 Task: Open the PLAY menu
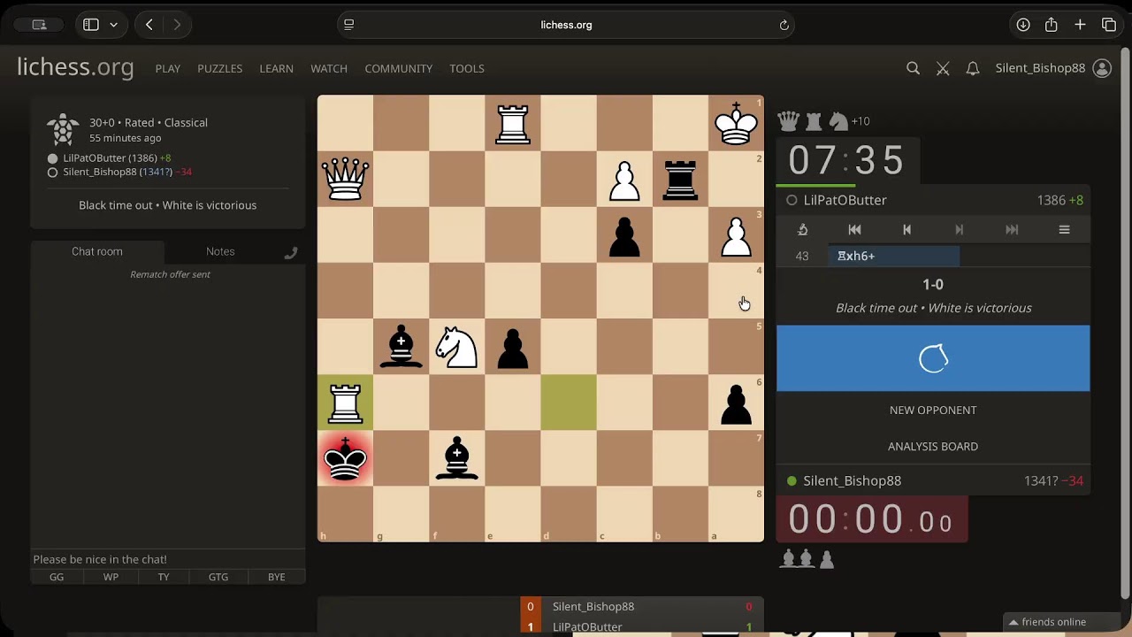167,68
